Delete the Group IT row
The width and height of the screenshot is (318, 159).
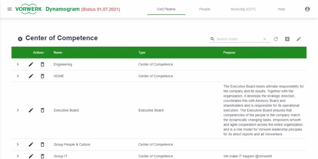click(x=42, y=156)
